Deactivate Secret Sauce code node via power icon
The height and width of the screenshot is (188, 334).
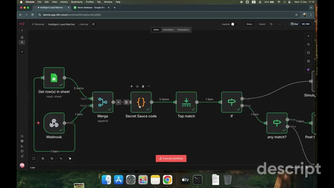(x=137, y=86)
